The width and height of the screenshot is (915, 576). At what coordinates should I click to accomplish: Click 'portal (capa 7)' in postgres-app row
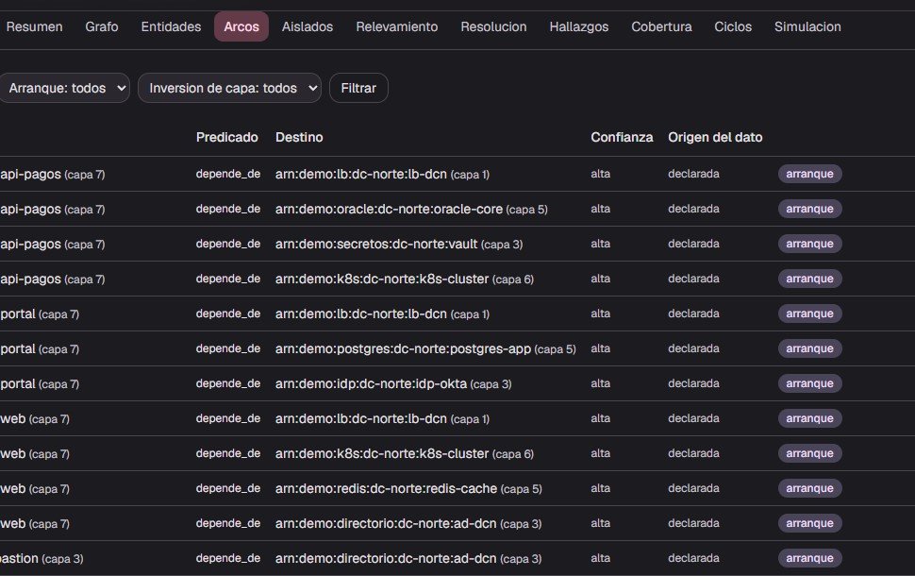click(40, 349)
